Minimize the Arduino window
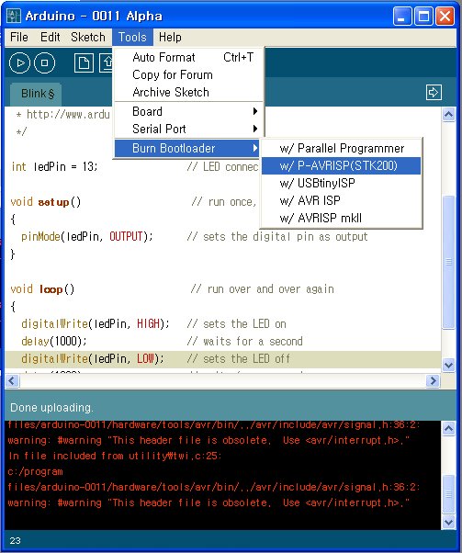 click(x=402, y=17)
